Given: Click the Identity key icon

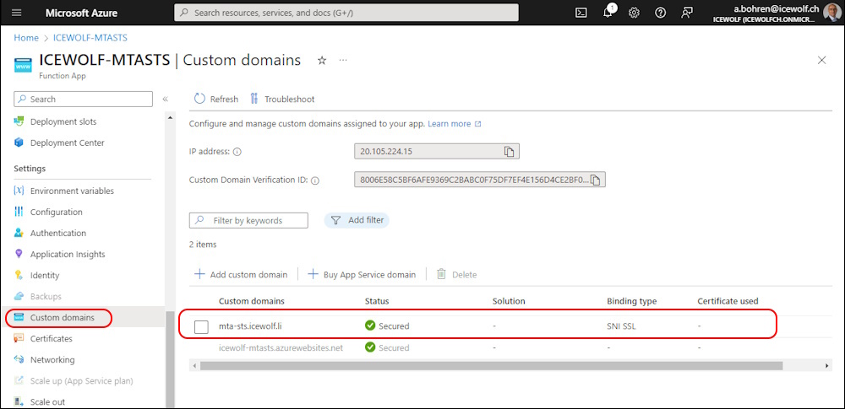Looking at the screenshot, I should click(x=19, y=275).
